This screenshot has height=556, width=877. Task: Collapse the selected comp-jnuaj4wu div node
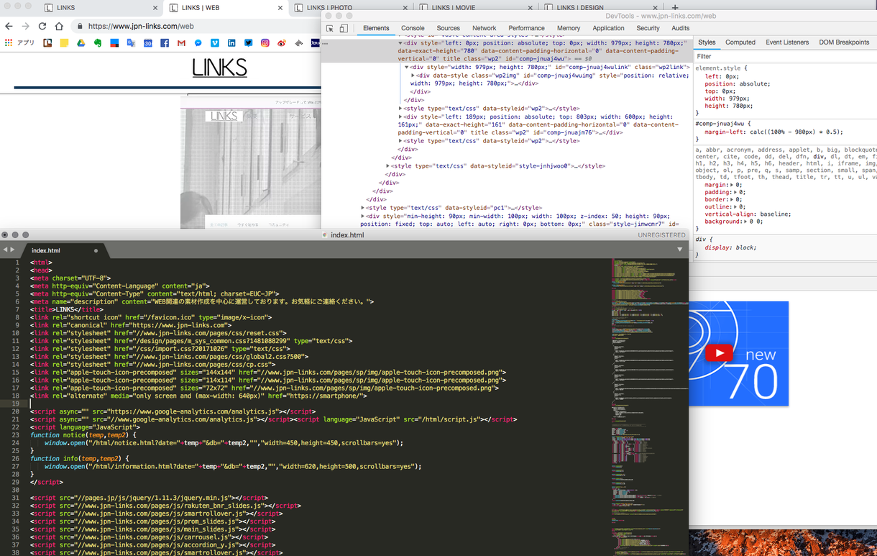click(400, 43)
